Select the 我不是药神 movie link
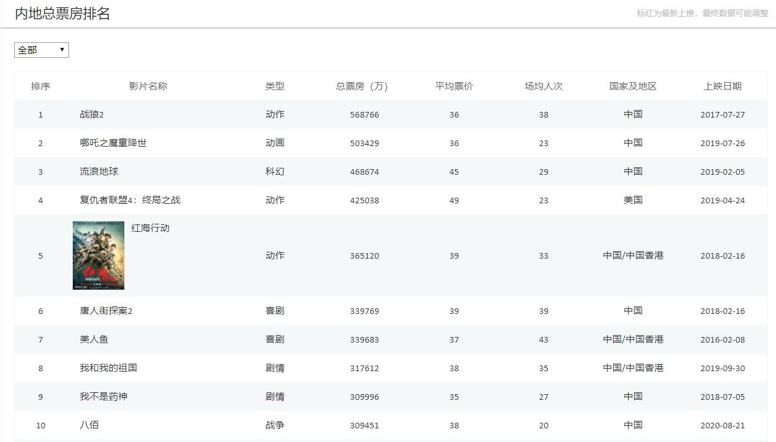776x442 pixels. click(x=103, y=397)
